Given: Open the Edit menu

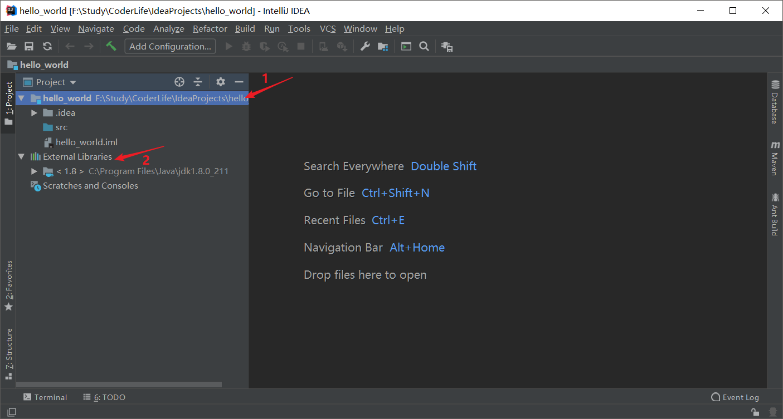Looking at the screenshot, I should pos(34,29).
